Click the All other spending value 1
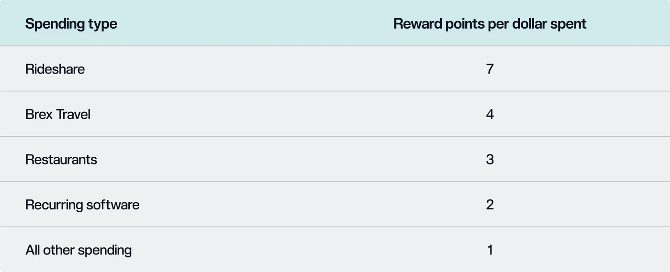Viewport: 670px width, 272px height. point(490,250)
